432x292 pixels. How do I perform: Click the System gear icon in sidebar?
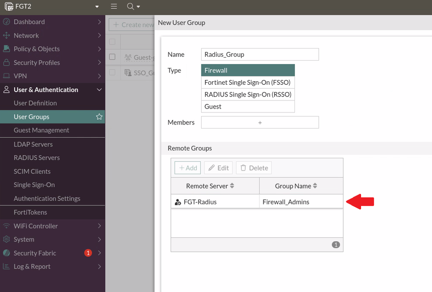coord(6,240)
